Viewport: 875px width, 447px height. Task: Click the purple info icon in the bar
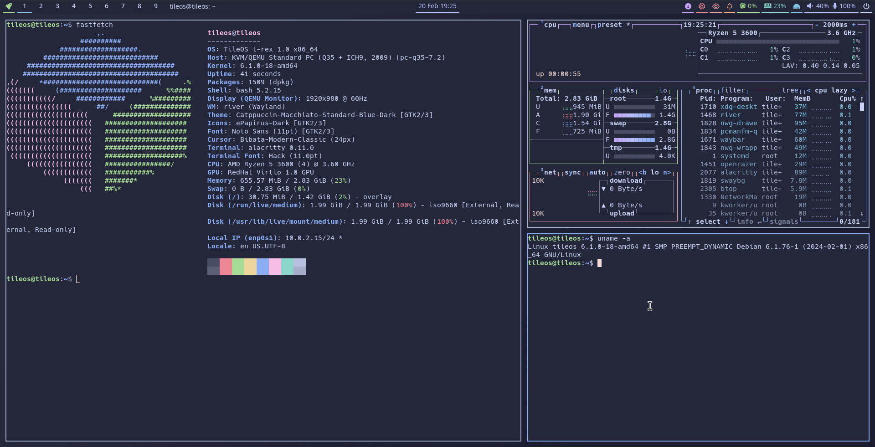pos(688,6)
